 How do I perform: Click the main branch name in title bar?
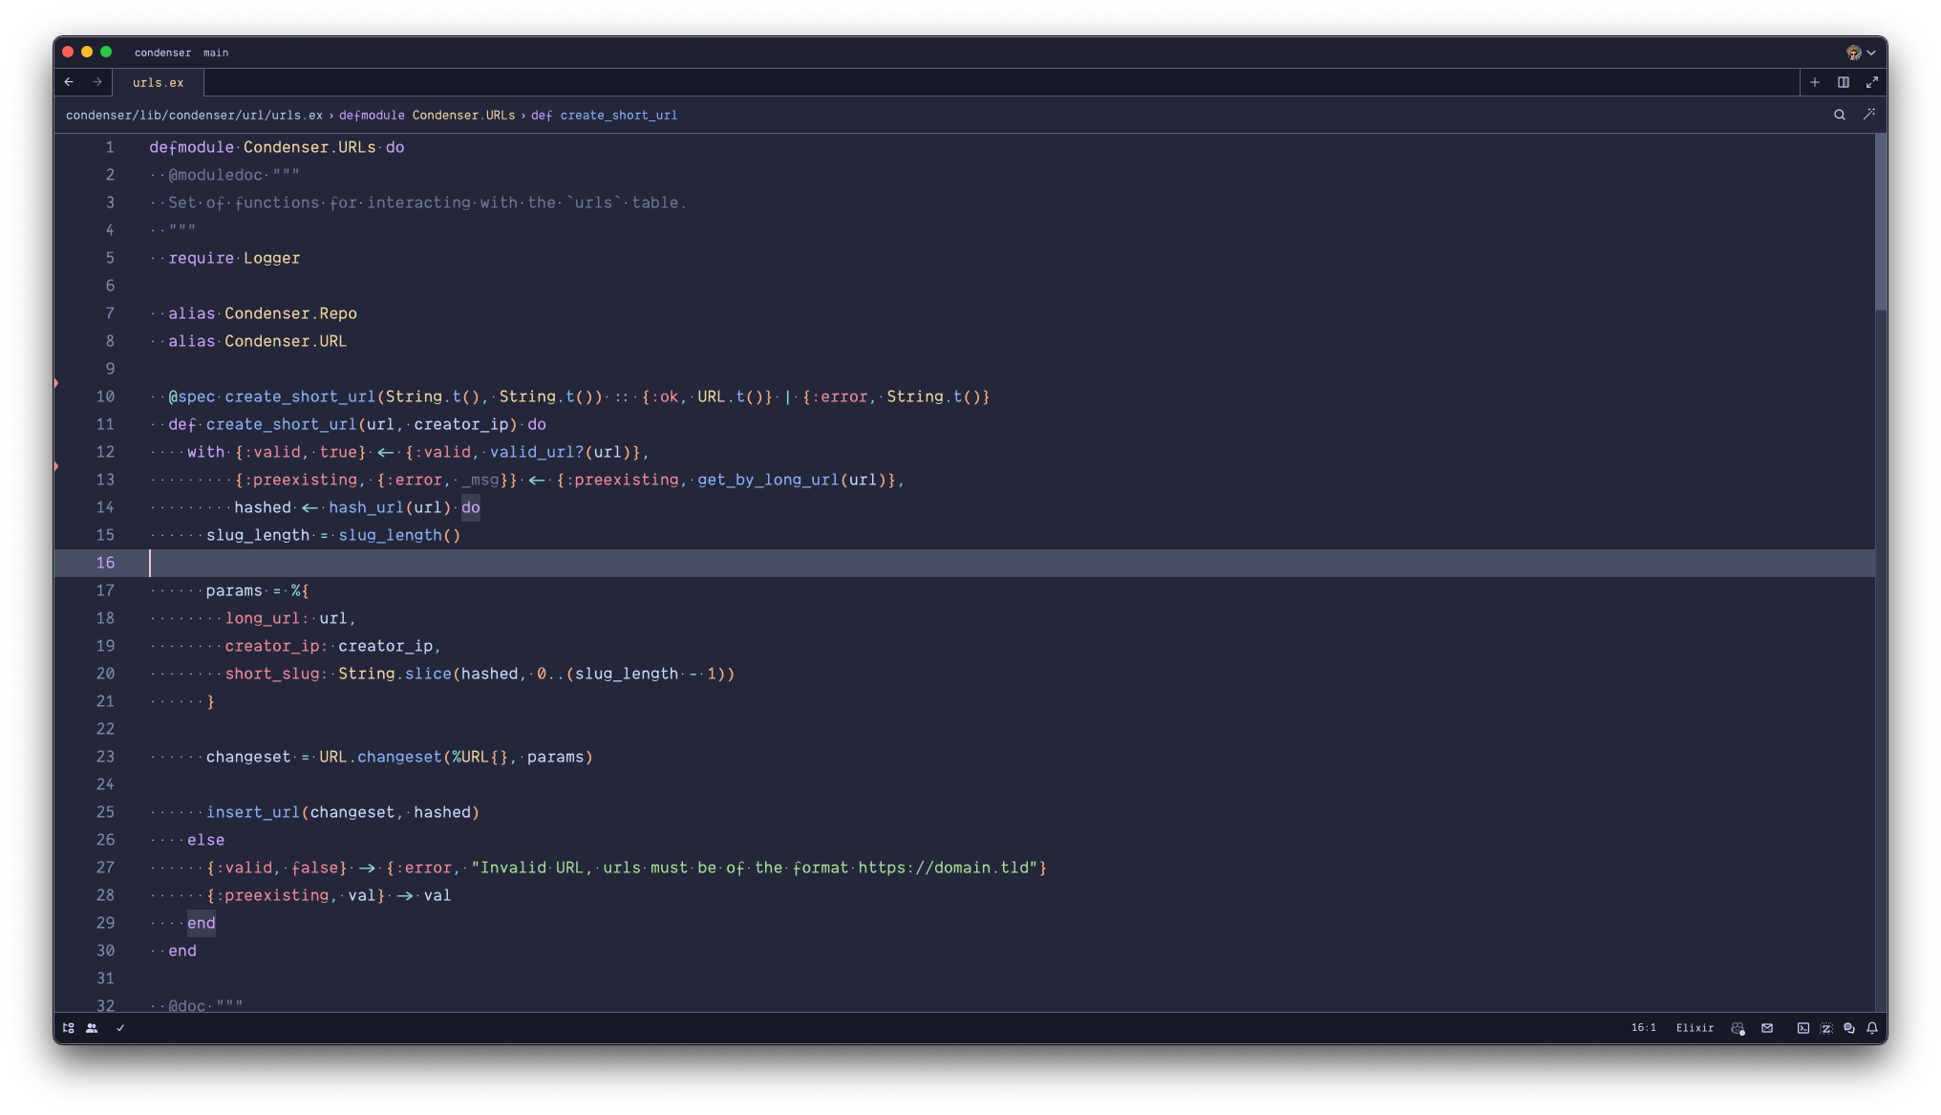point(216,53)
